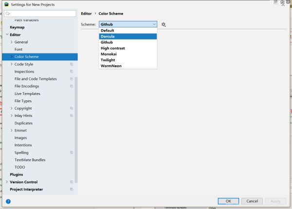Open the Scheme dropdown combo box

click(128, 24)
